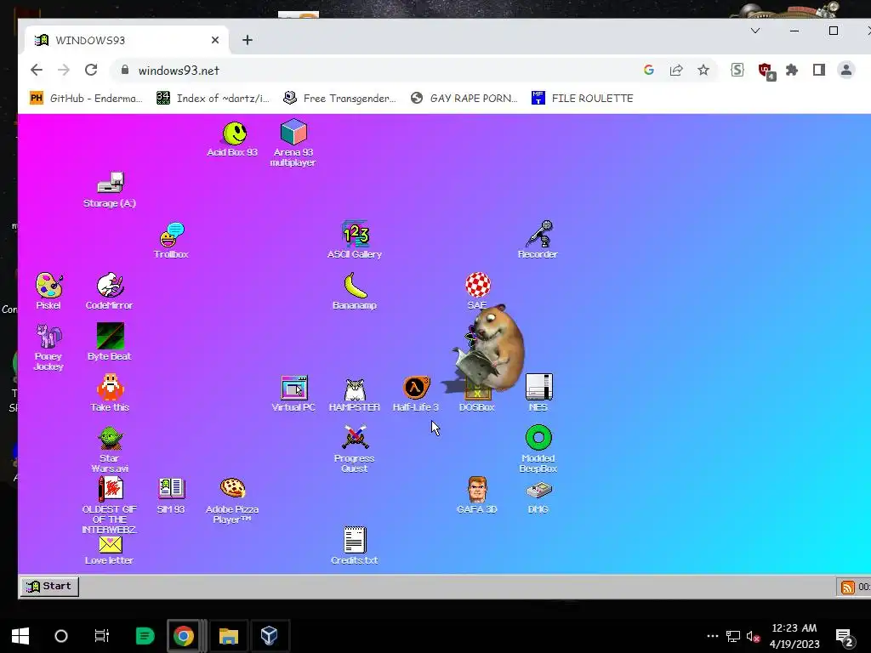Open the Acid Box 93 desktop icon

click(x=233, y=139)
